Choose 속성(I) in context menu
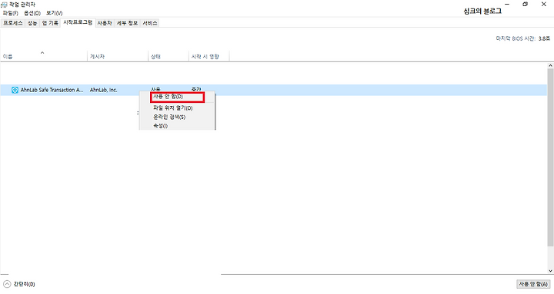554x294 pixels. point(177,125)
